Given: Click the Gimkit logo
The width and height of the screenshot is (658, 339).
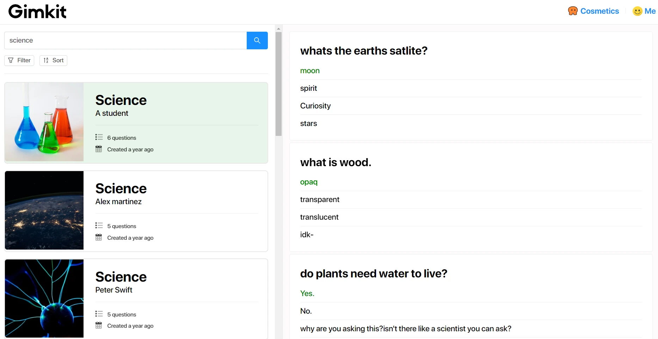Looking at the screenshot, I should click(37, 11).
